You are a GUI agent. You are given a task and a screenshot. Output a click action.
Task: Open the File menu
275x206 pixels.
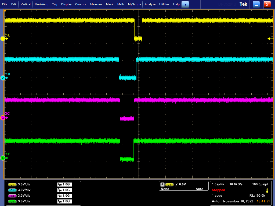tap(5, 4)
